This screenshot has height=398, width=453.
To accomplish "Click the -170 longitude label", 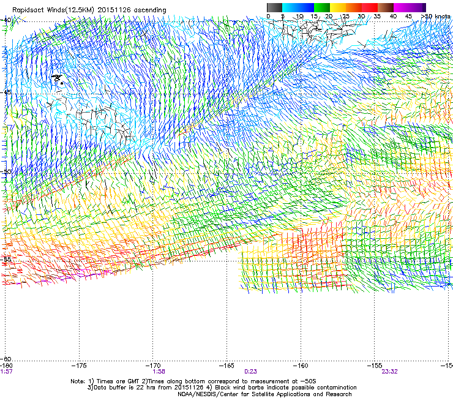I will pos(152,366).
